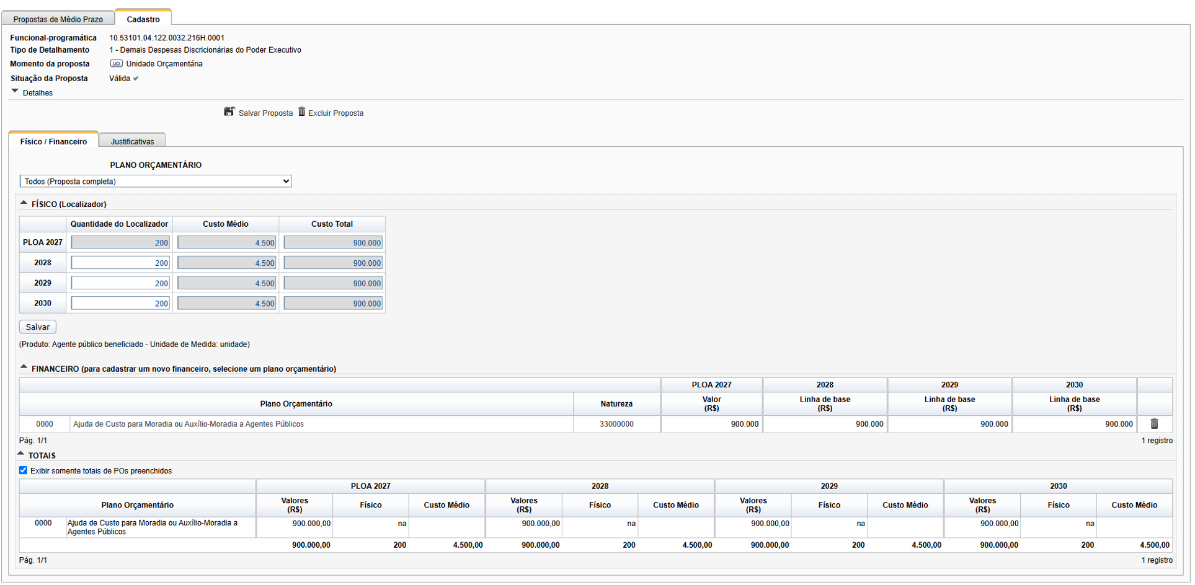
Task: Click the PLOA 2027 Valores (R$) header in Totais
Action: pos(295,505)
